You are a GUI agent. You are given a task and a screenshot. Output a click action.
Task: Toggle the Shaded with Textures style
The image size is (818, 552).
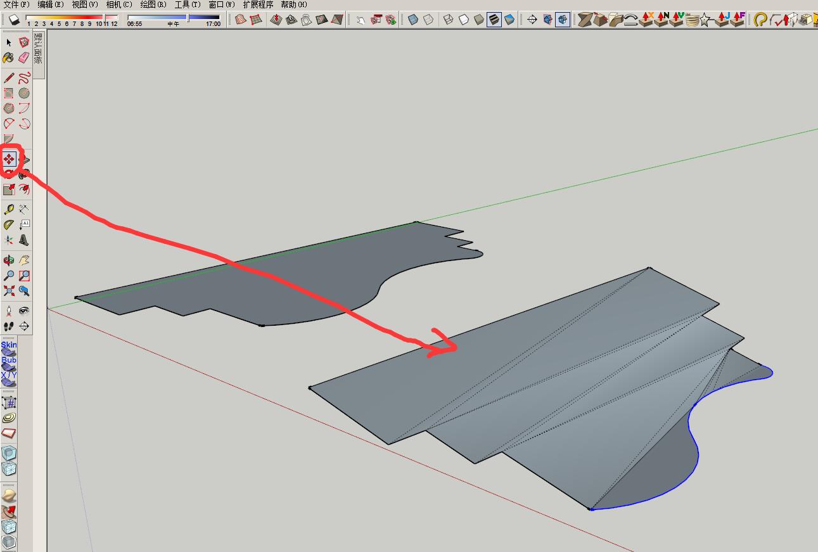click(494, 20)
